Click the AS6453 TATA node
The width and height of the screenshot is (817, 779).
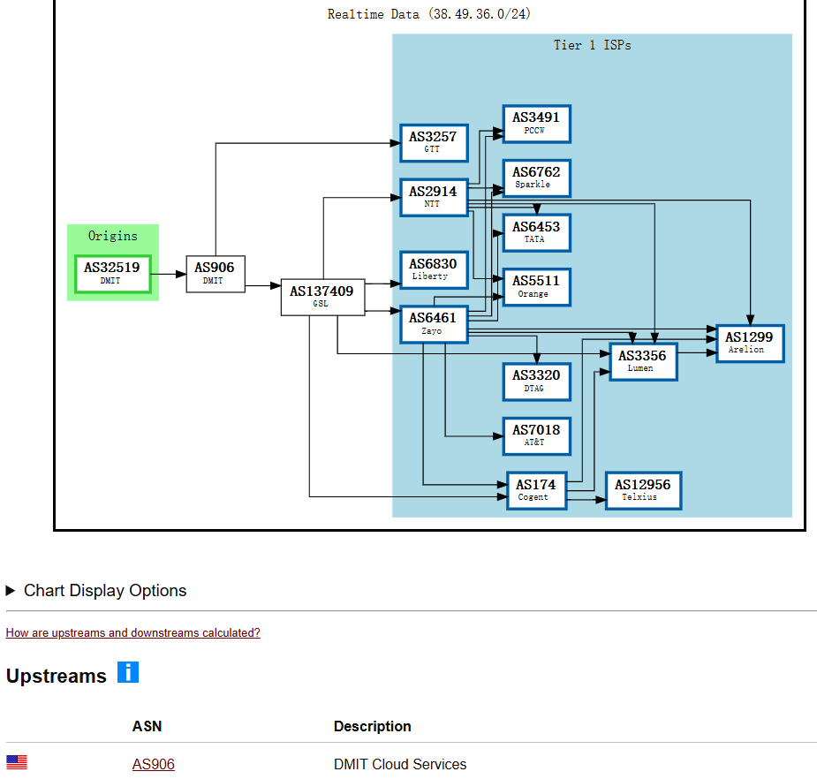click(537, 233)
